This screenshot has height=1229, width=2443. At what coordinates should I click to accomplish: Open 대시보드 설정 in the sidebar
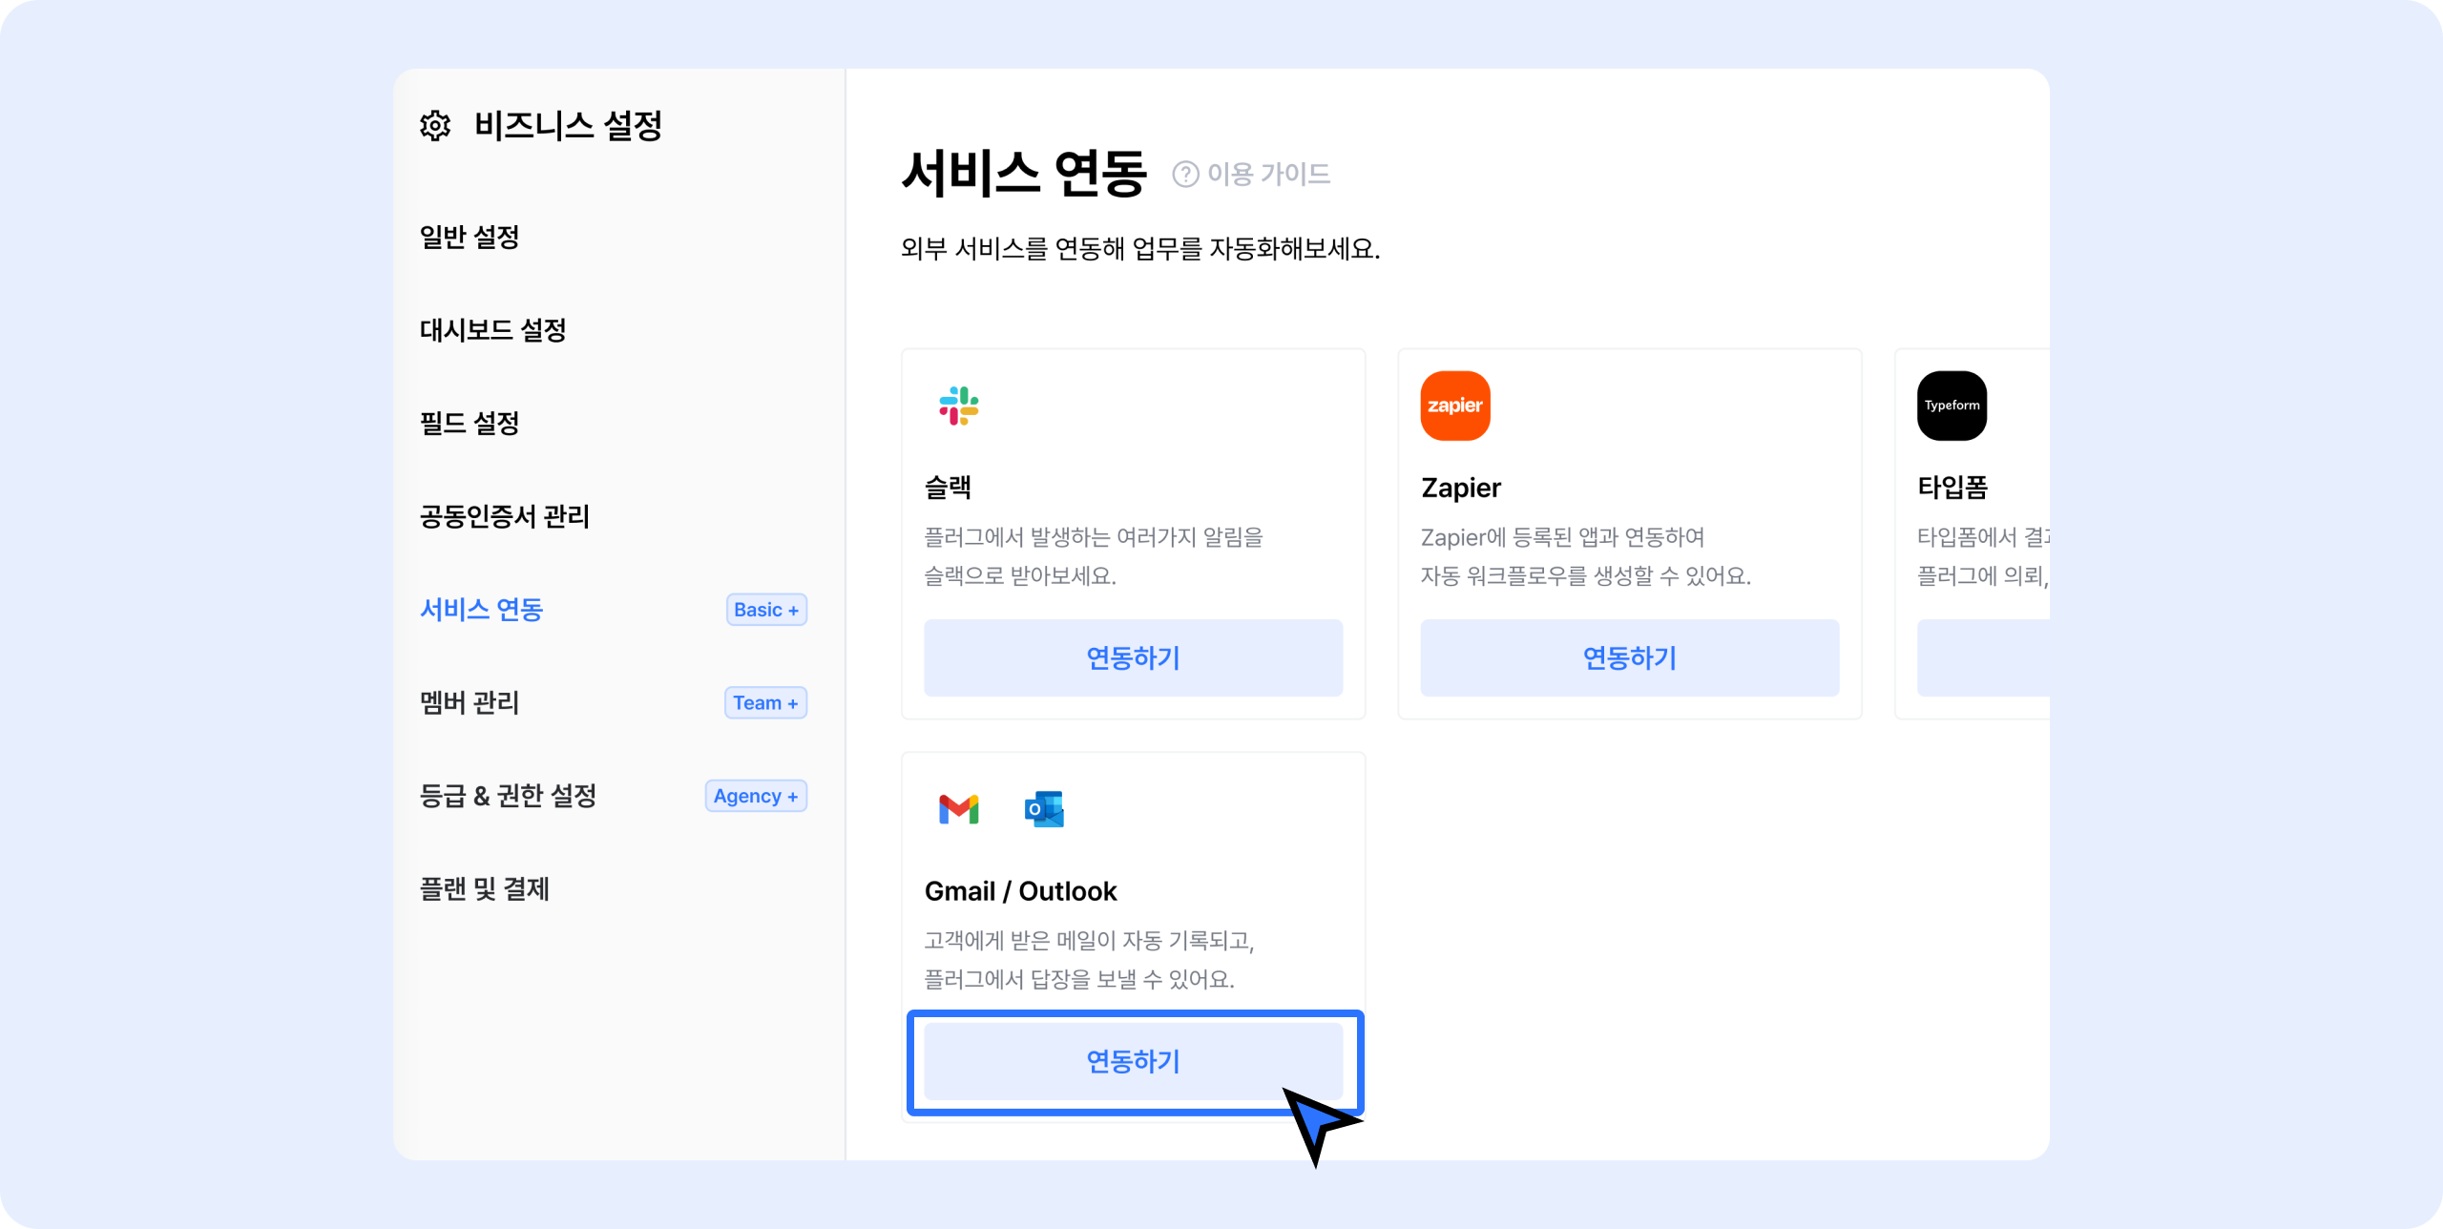tap(493, 330)
